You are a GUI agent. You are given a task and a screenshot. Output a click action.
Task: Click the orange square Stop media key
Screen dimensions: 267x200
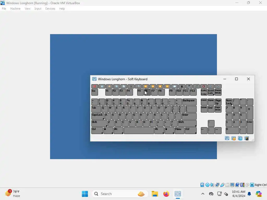tap(160, 86)
